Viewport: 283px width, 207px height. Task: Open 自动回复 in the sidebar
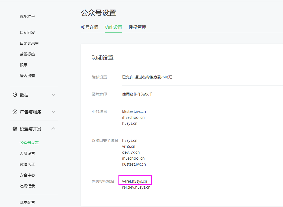pyautogui.click(x=27, y=32)
